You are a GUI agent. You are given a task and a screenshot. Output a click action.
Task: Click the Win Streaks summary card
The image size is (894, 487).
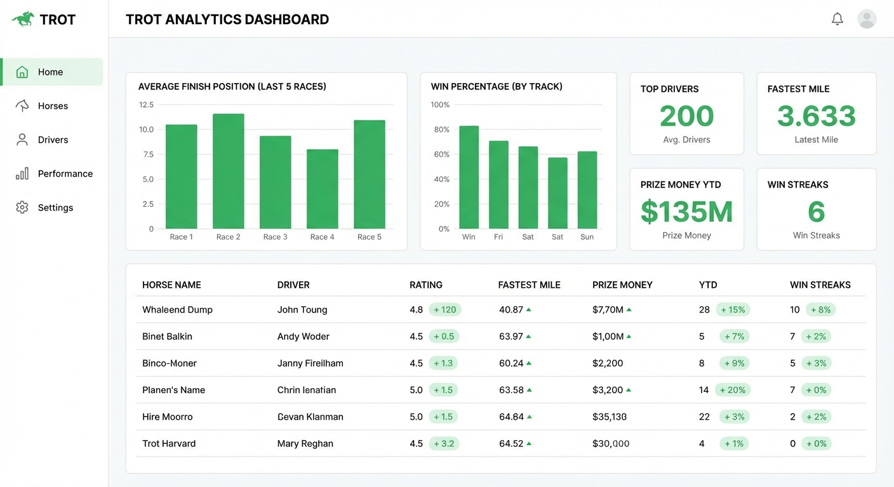pyautogui.click(x=816, y=209)
